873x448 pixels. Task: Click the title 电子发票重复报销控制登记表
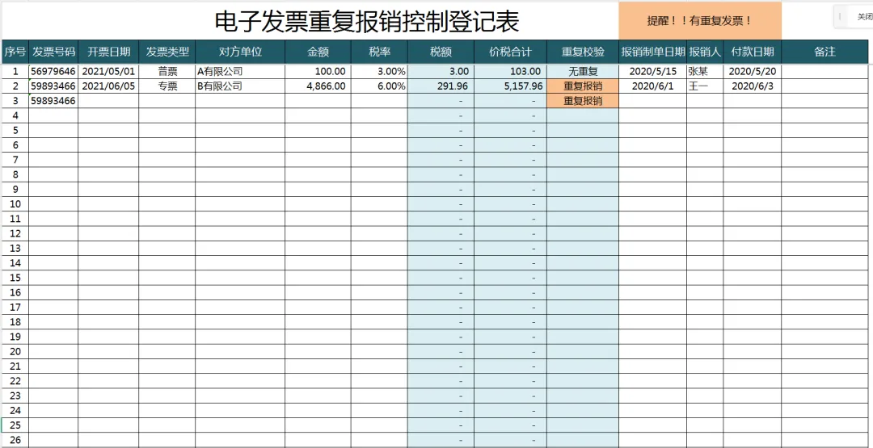point(367,21)
